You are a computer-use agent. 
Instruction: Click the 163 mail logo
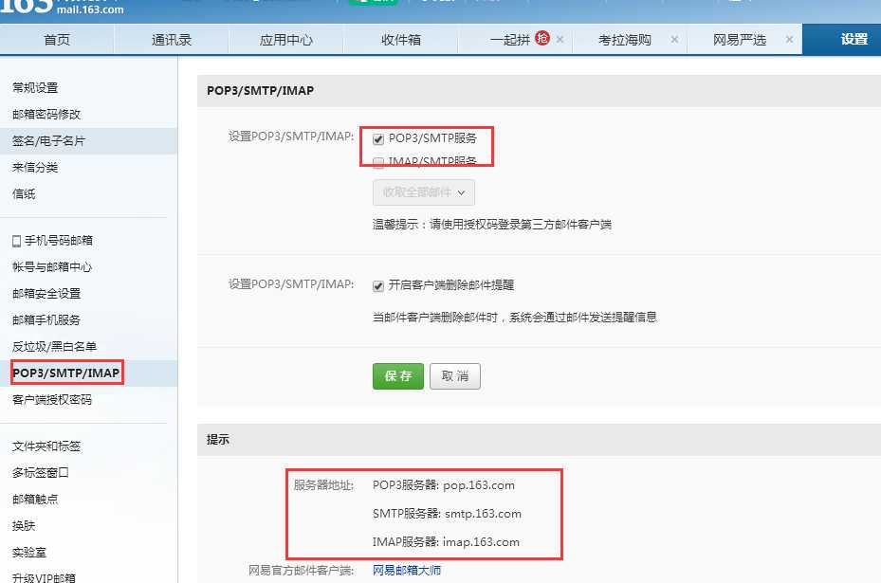click(62, 8)
